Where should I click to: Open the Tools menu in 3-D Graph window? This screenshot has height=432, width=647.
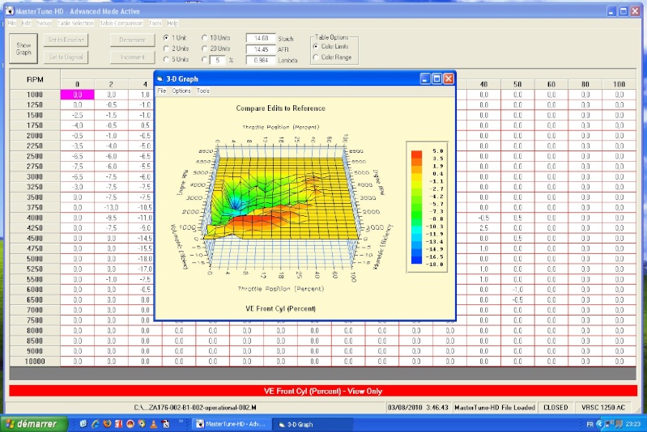pos(202,91)
